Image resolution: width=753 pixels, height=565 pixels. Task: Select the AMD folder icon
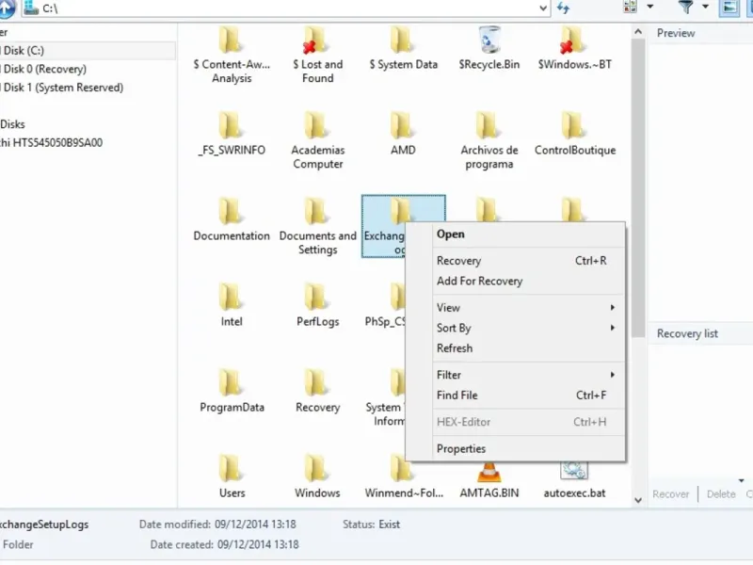(x=401, y=125)
